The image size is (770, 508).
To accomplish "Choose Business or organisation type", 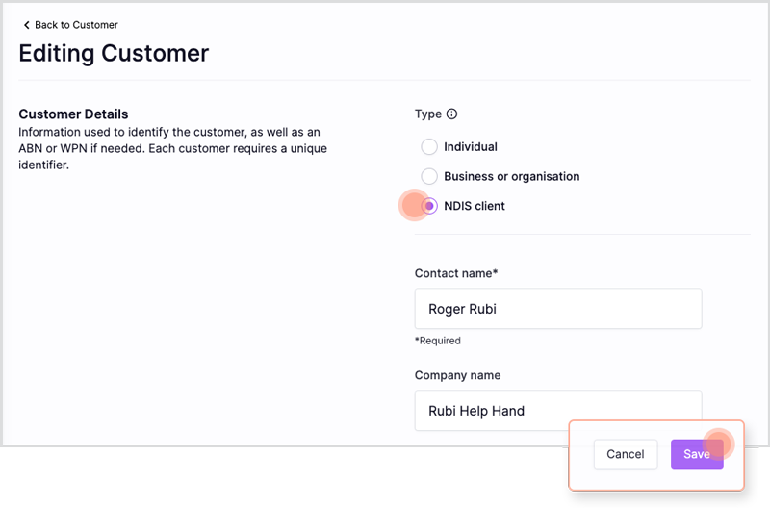I will pyautogui.click(x=429, y=176).
